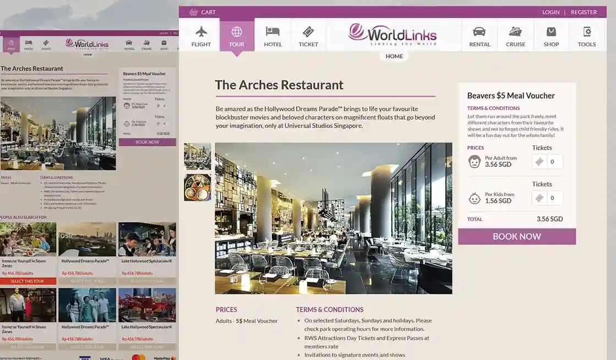
Task: Click the ticket icon in kids quantity field
Action: click(539, 198)
